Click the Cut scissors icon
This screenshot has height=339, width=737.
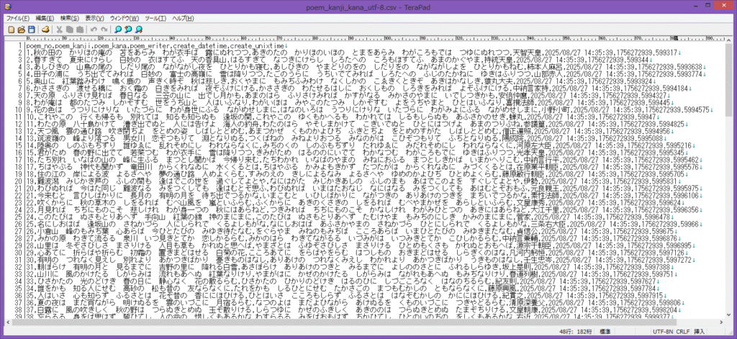click(60, 29)
